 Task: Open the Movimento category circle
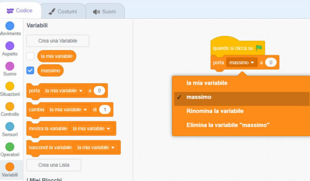[x=10, y=26]
